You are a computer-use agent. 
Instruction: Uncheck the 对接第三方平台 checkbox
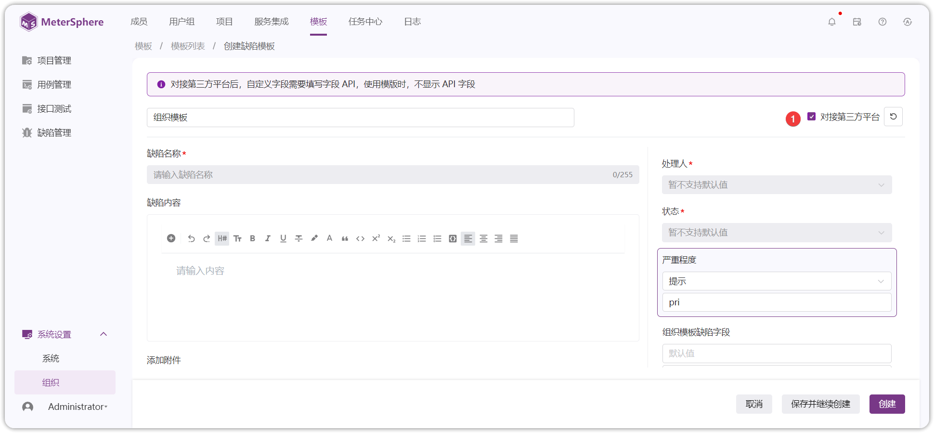[811, 117]
